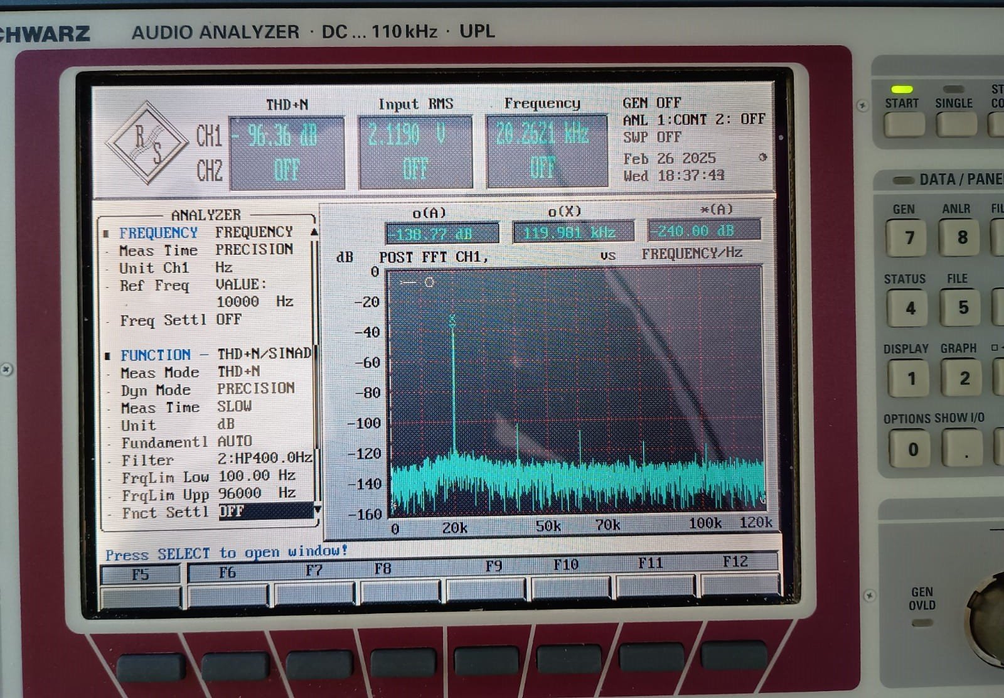Click the 'Press SELECT to open window!' message
The image size is (1004, 698).
point(227,553)
